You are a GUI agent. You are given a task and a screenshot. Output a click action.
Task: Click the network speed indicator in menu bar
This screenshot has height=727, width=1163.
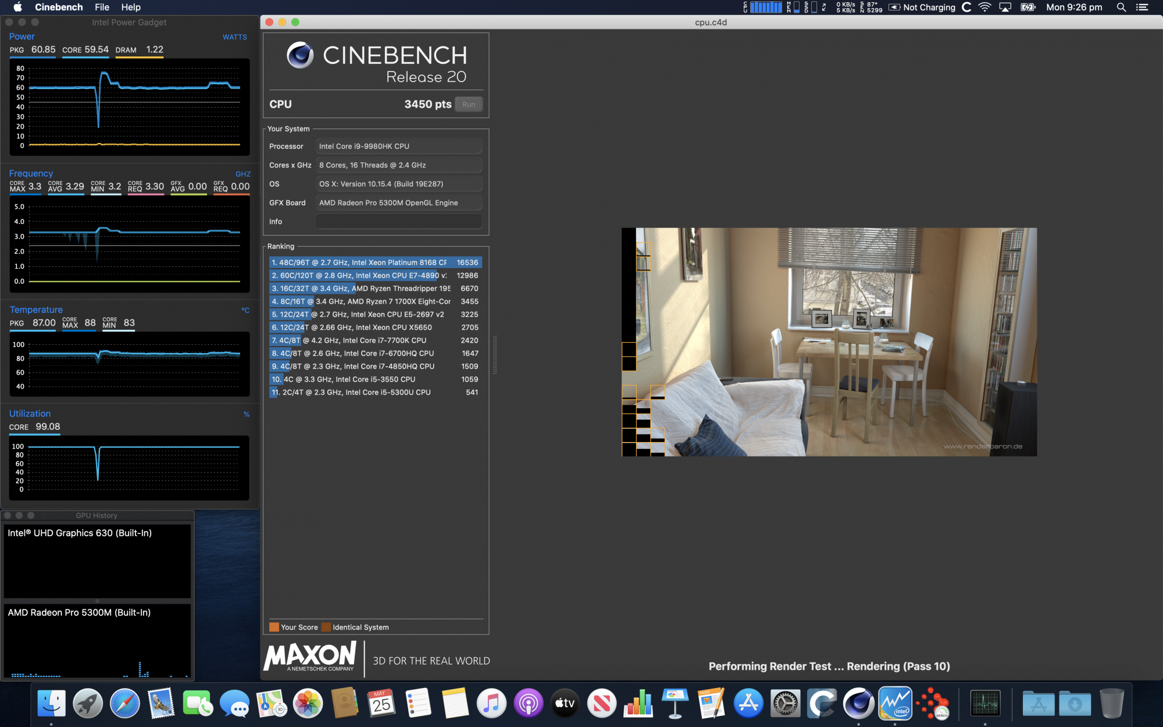pyautogui.click(x=846, y=7)
